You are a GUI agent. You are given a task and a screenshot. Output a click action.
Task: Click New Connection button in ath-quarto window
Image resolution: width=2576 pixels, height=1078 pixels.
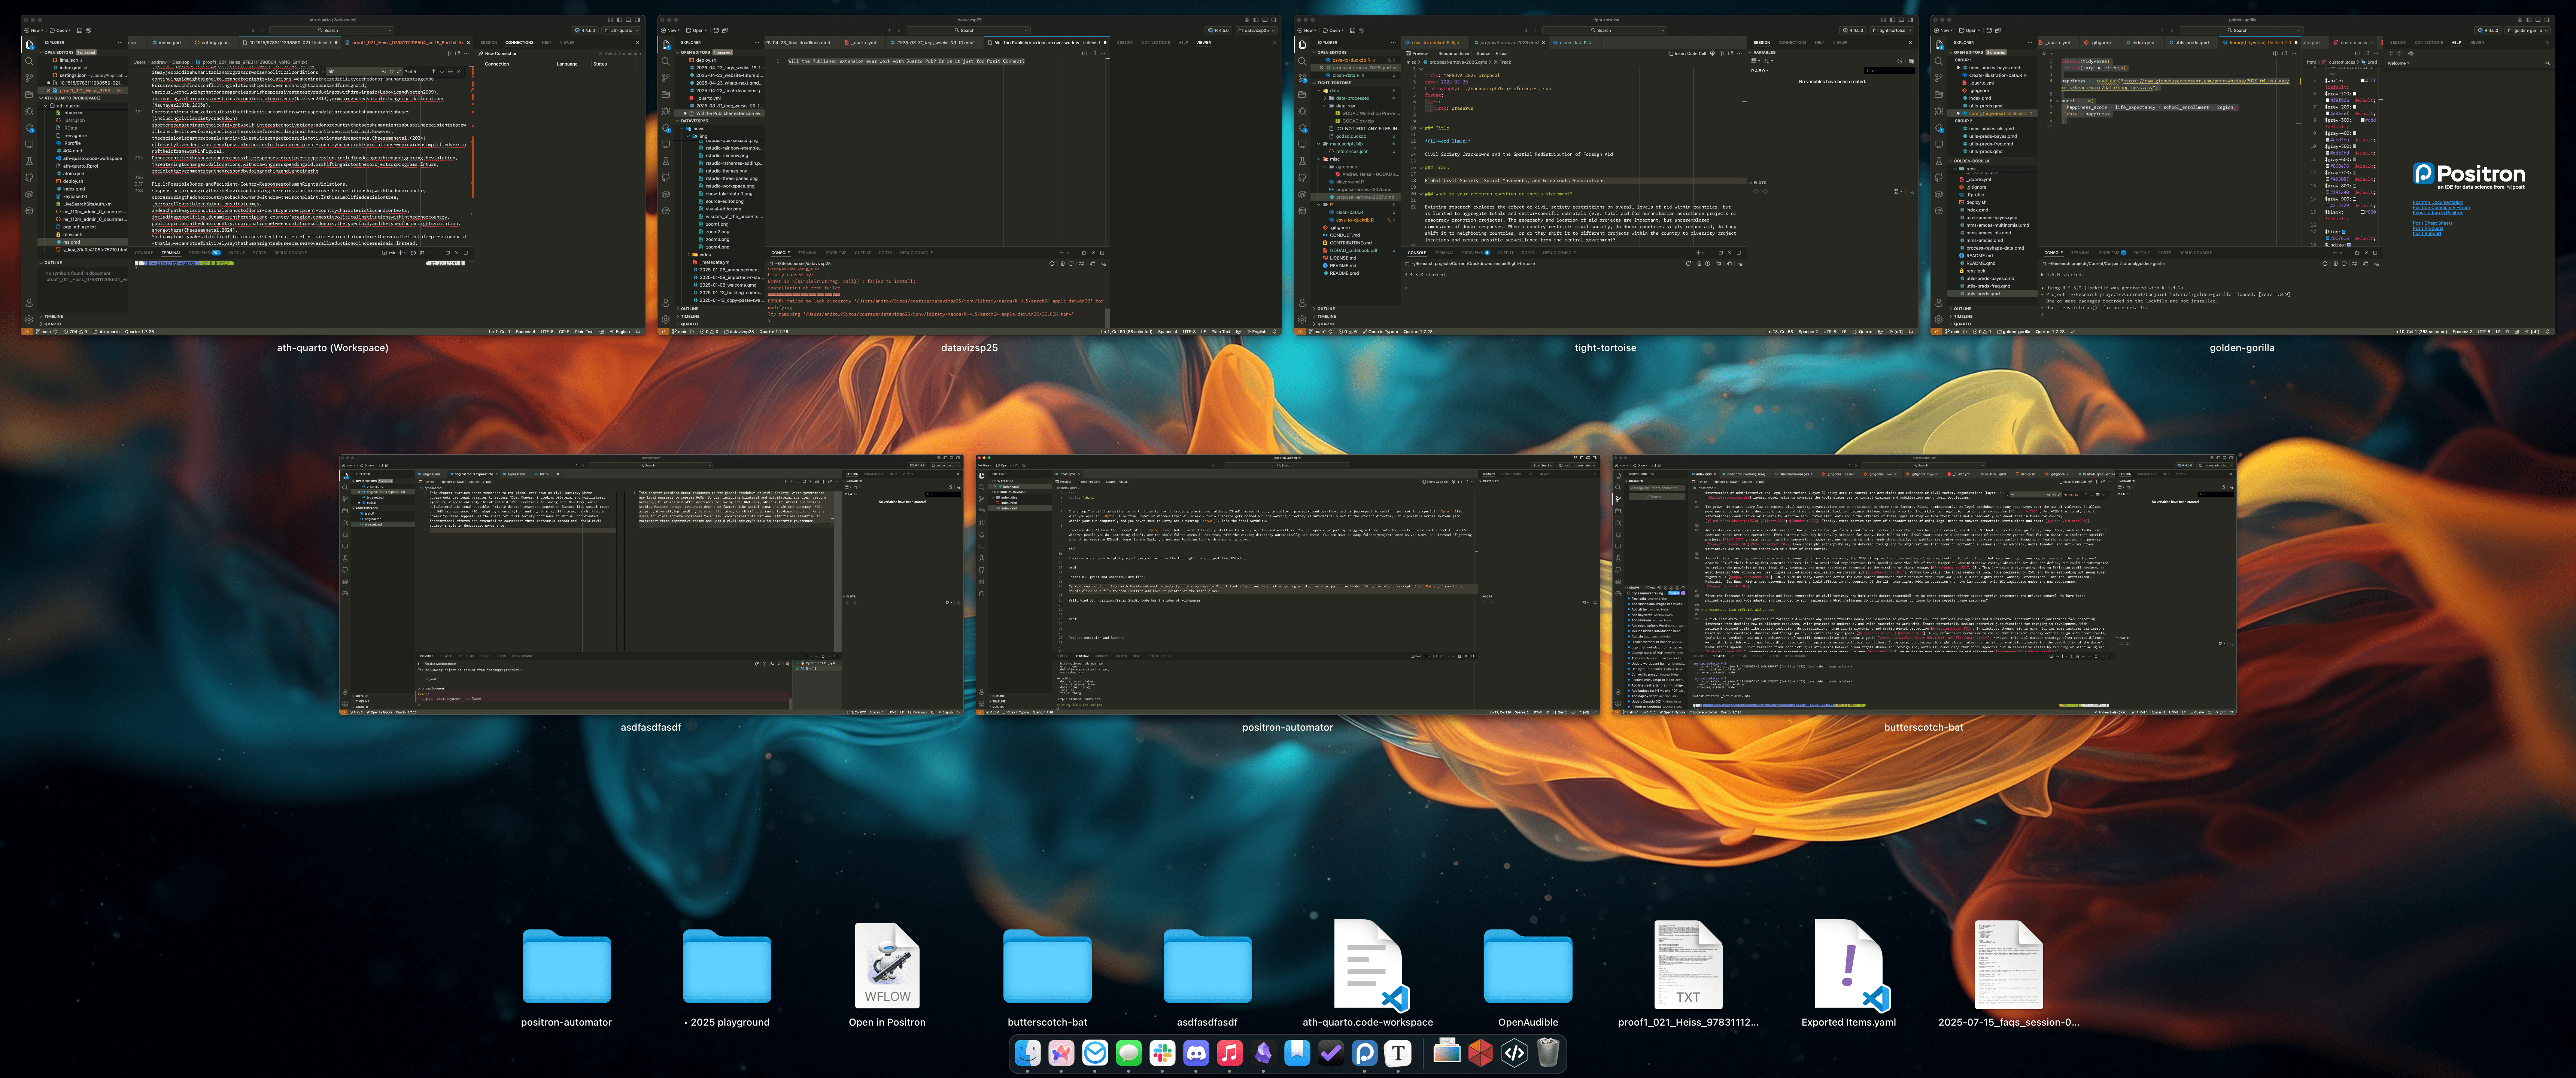click(x=498, y=53)
